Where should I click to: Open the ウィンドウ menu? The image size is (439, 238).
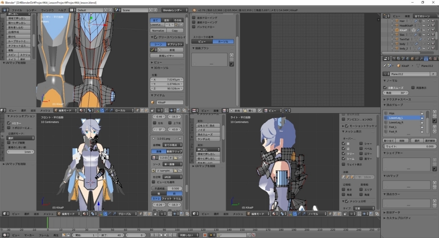tap(47, 10)
